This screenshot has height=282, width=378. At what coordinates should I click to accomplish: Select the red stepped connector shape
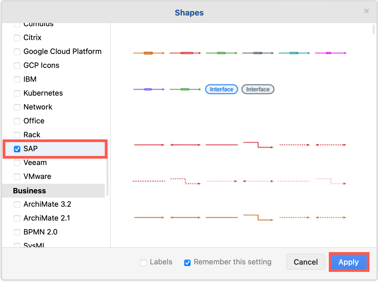pyautogui.click(x=258, y=145)
